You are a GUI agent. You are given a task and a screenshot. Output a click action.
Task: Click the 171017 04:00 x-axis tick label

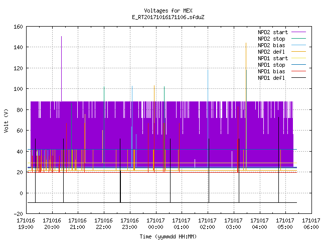click(x=259, y=224)
